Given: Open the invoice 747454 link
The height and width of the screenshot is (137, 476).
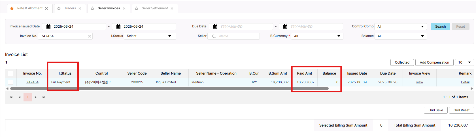Looking at the screenshot, I should click(32, 82).
